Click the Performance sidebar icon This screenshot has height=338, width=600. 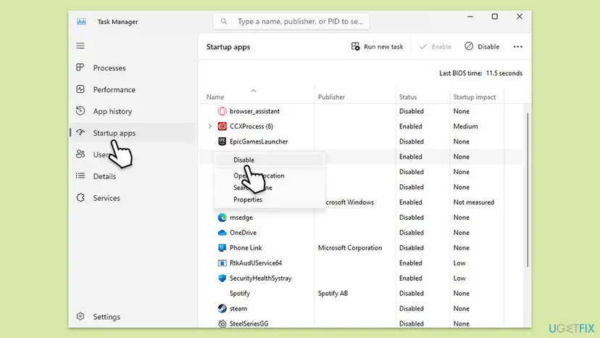(80, 89)
